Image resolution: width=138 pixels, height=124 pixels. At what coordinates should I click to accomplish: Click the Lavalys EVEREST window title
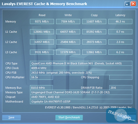pos(45,4)
